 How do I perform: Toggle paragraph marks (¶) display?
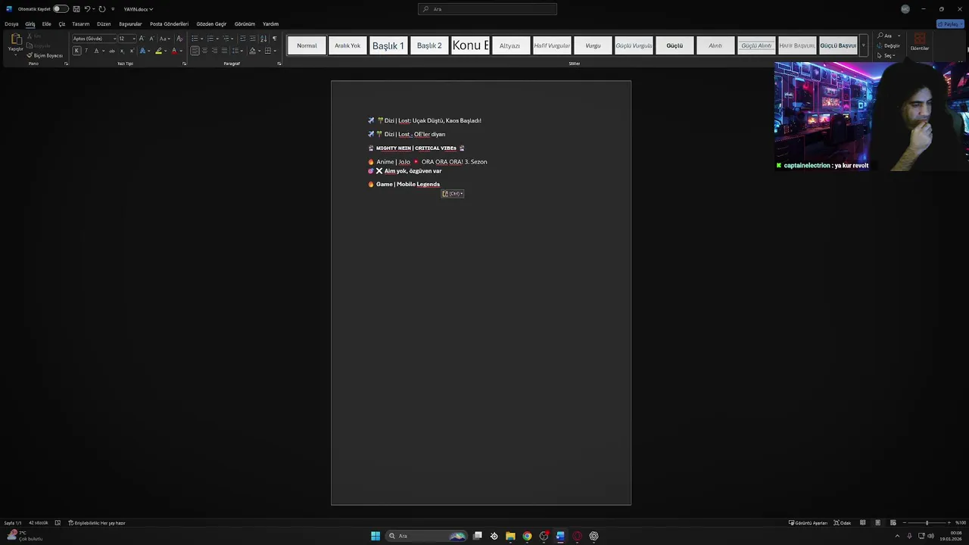tap(274, 39)
